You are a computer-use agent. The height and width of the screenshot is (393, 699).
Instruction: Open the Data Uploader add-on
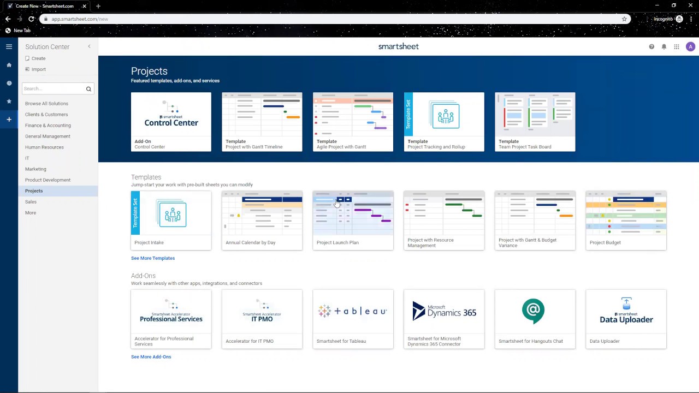click(x=626, y=319)
